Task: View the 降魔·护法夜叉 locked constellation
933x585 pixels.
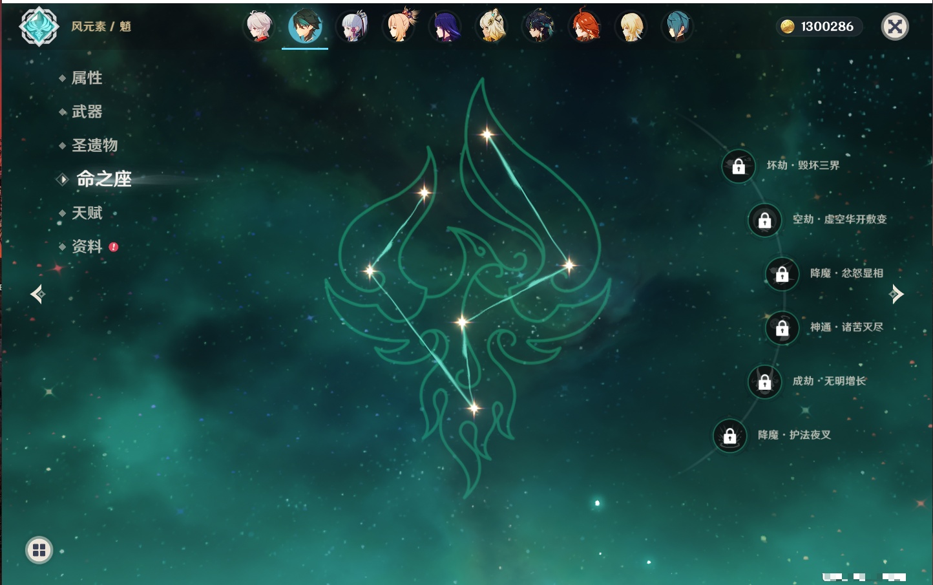Action: point(729,436)
